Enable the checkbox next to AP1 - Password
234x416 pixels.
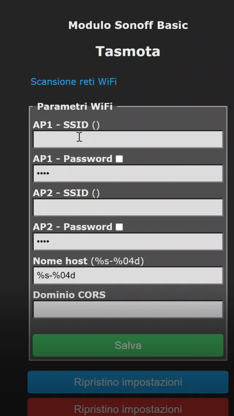(119, 158)
